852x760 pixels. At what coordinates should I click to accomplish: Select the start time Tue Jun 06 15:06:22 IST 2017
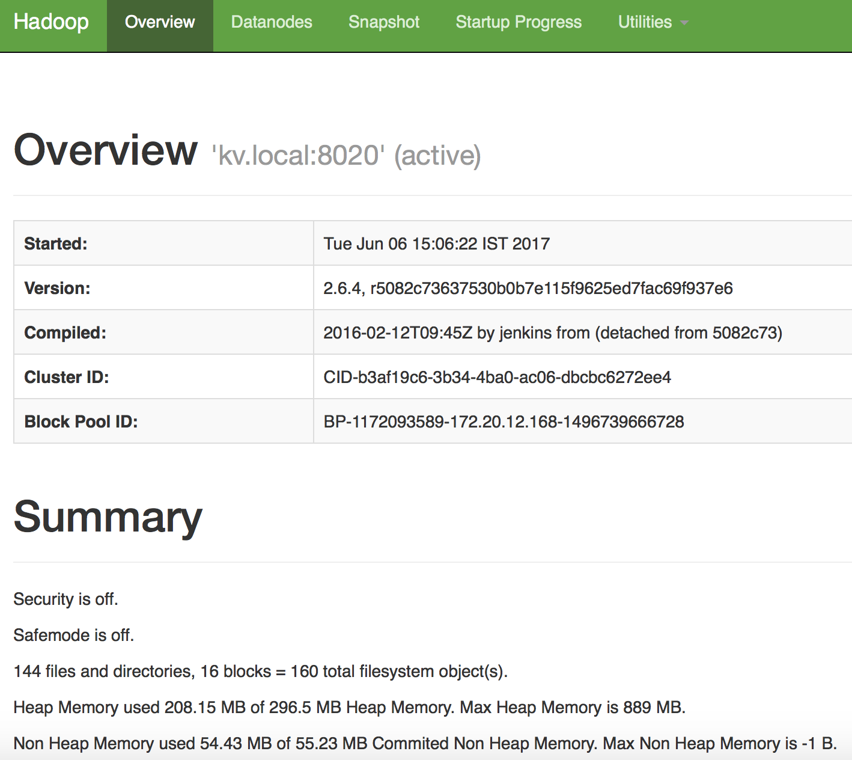pos(437,244)
